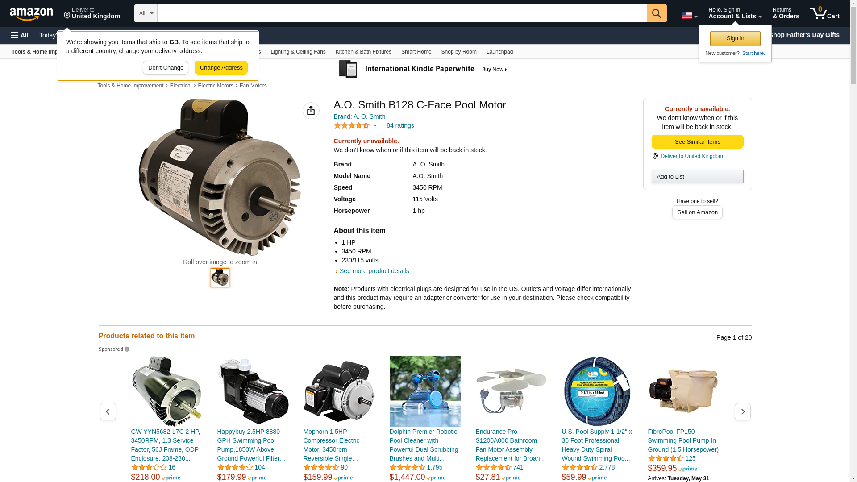Open the search category All dropdown

tap(146, 13)
